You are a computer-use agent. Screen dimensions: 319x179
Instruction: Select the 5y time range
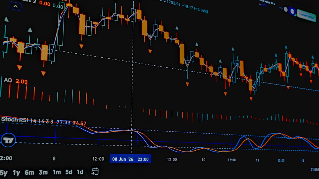coord(4,173)
